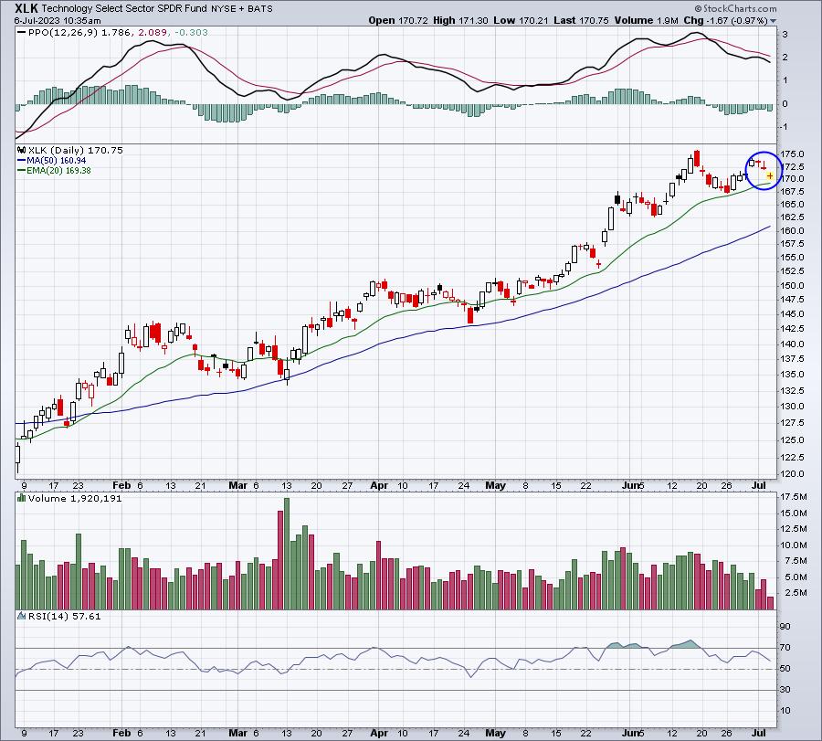Click the 17.5M volume axis label
The width and height of the screenshot is (822, 741).
[x=793, y=497]
